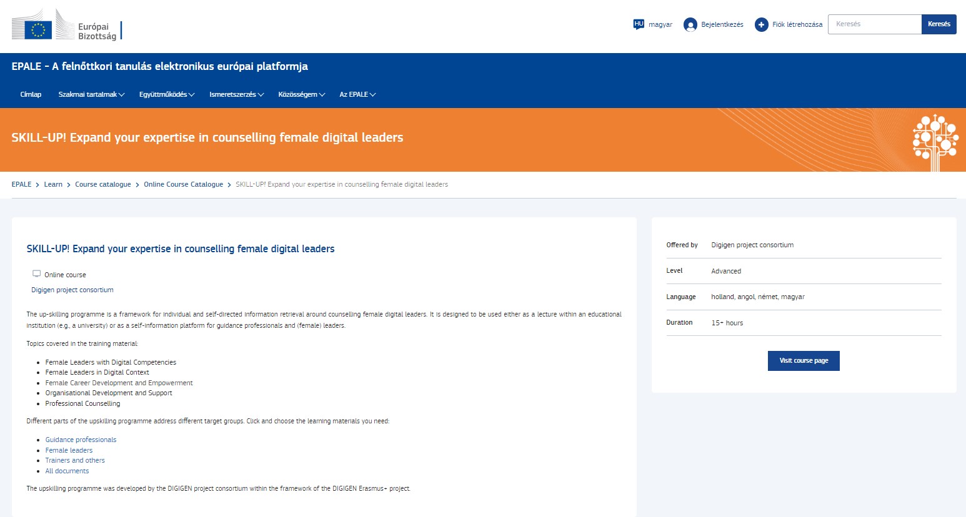This screenshot has width=966, height=517.
Task: Click Female Leaders with Digital Competencies item
Action: [111, 362]
